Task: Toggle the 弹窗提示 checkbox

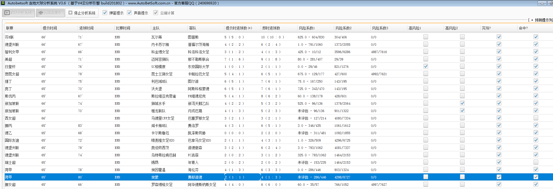Action: point(105,13)
